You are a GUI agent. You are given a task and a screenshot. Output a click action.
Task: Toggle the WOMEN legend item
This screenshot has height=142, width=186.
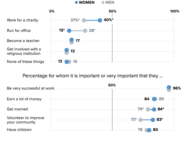click(x=85, y=3)
